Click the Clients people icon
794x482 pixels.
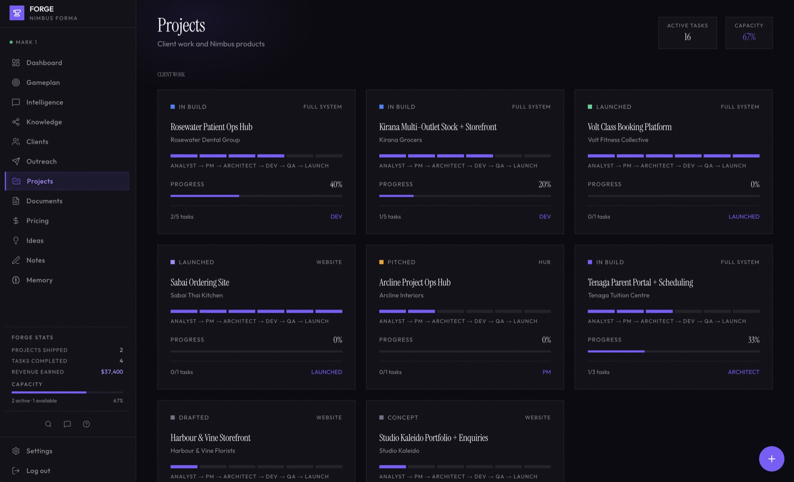(x=16, y=142)
